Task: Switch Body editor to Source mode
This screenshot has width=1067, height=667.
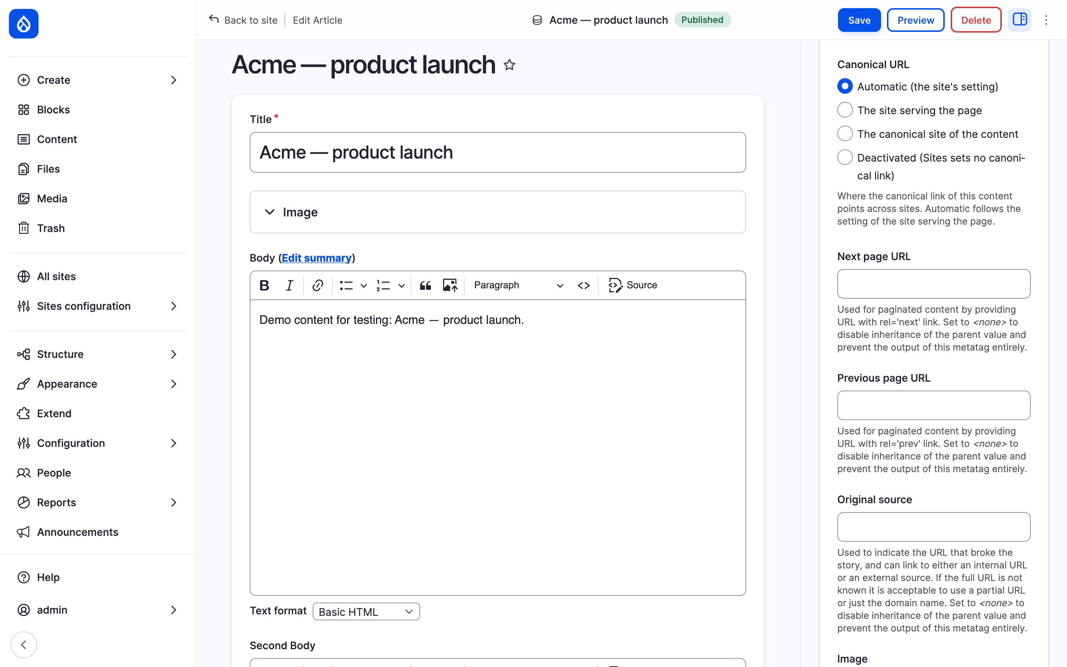Action: pyautogui.click(x=633, y=285)
